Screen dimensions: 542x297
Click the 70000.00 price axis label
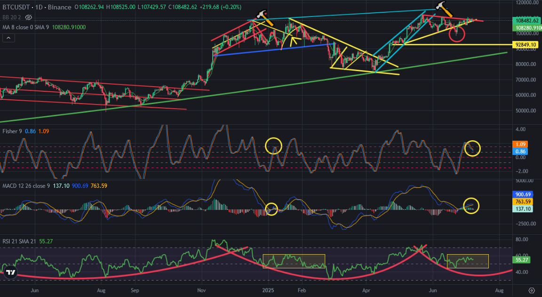[x=526, y=80]
